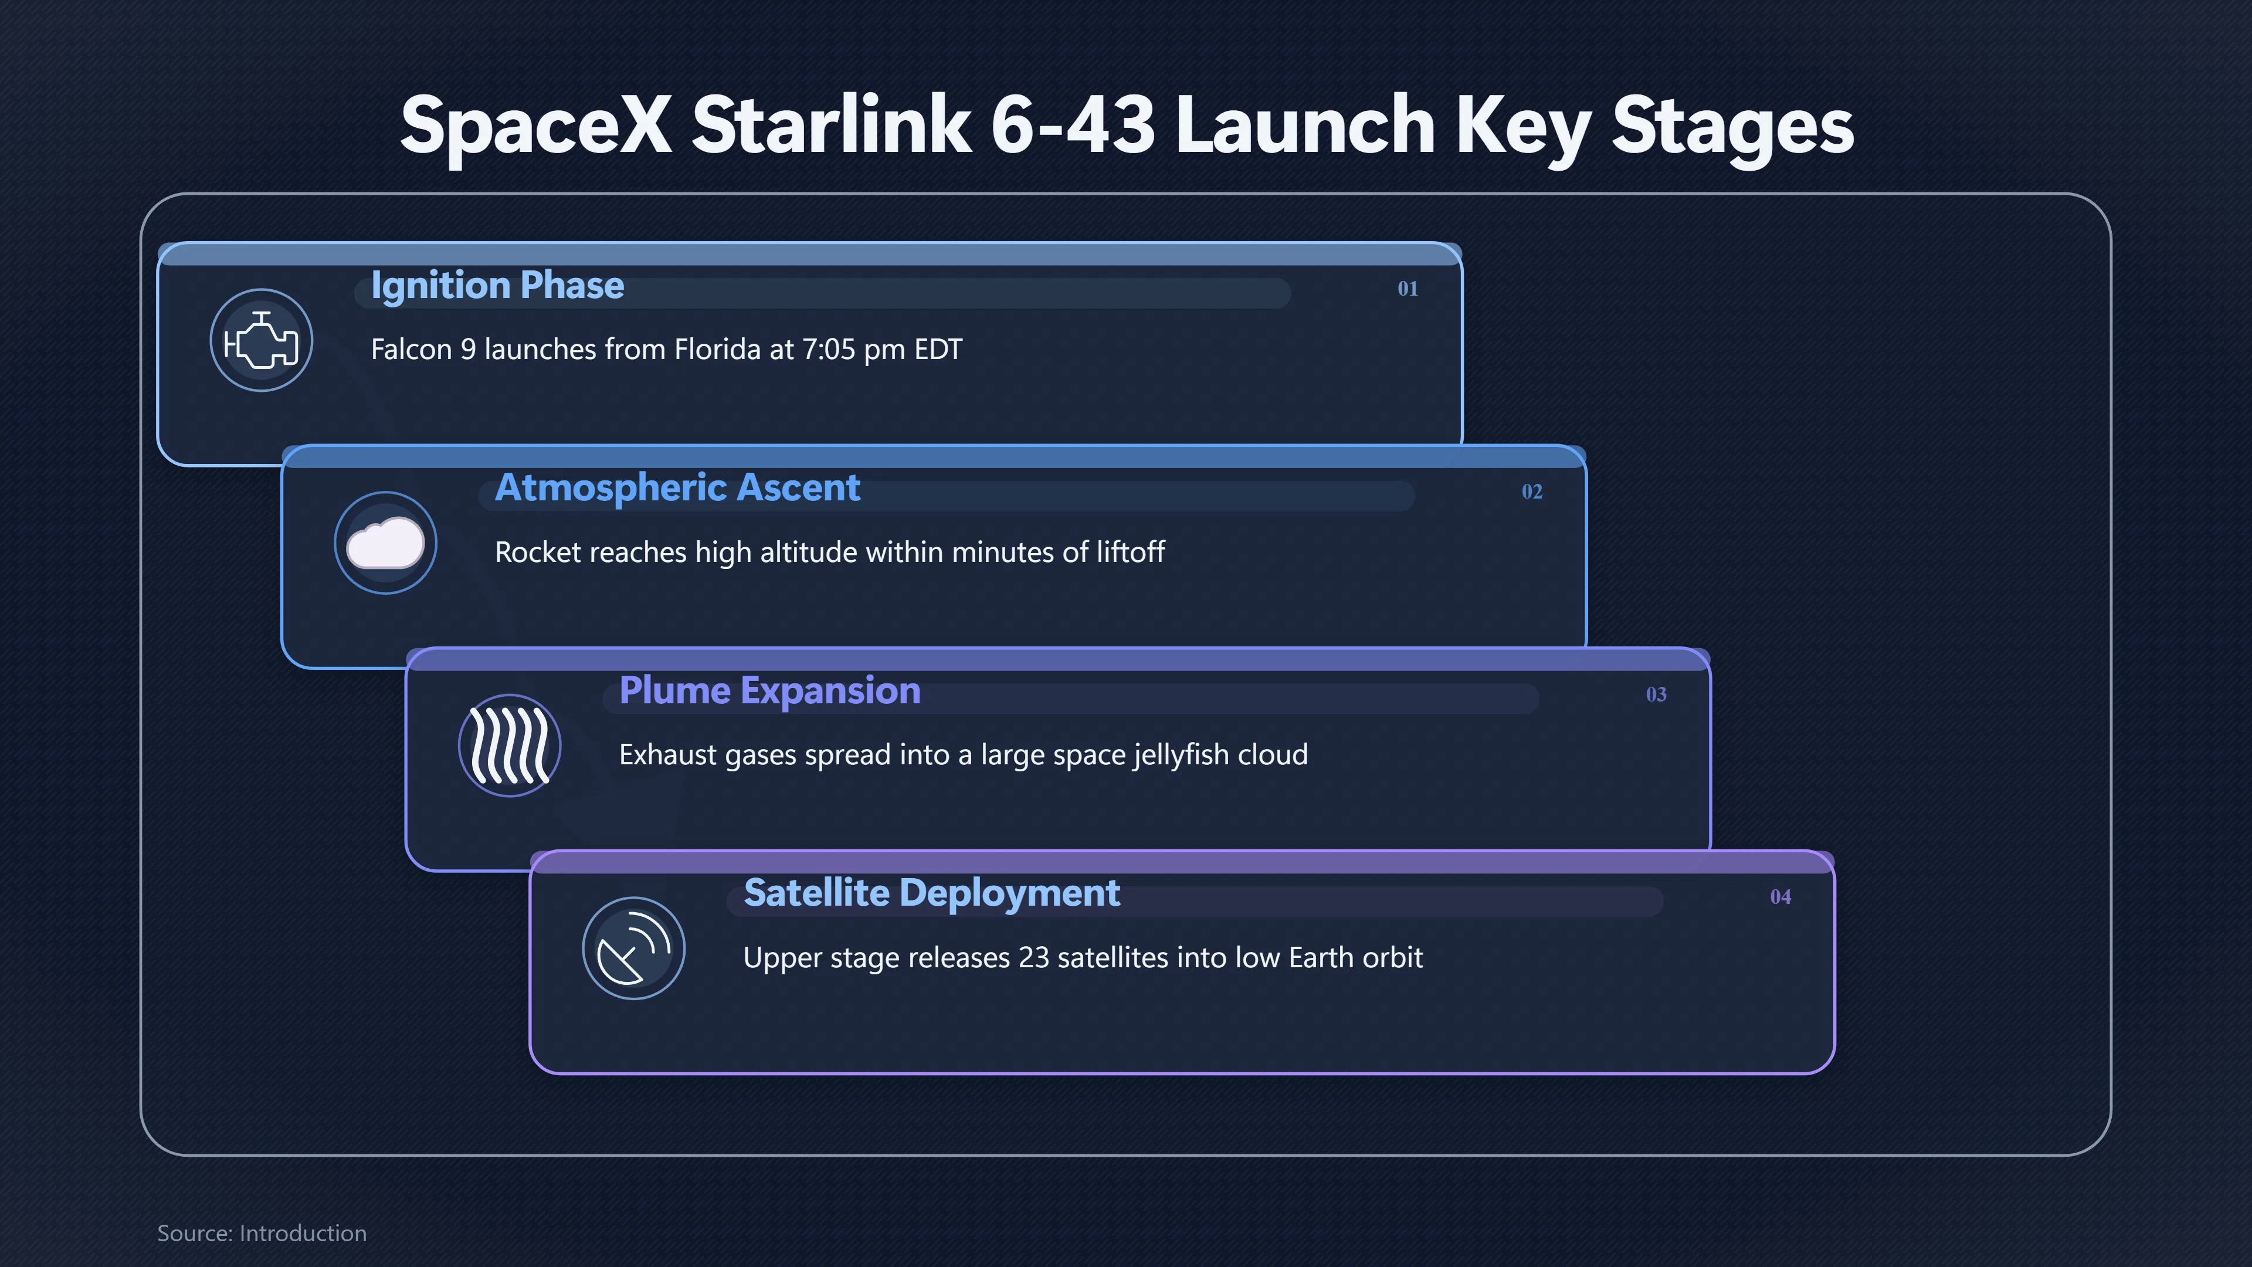2252x1267 pixels.
Task: Click the Rocket reaches high altitude text
Action: coord(830,553)
